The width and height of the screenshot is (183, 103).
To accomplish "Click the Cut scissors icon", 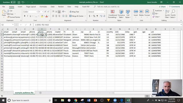I will tap(8, 11).
